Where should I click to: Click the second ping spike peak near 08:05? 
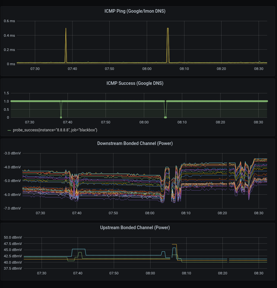click(168, 28)
